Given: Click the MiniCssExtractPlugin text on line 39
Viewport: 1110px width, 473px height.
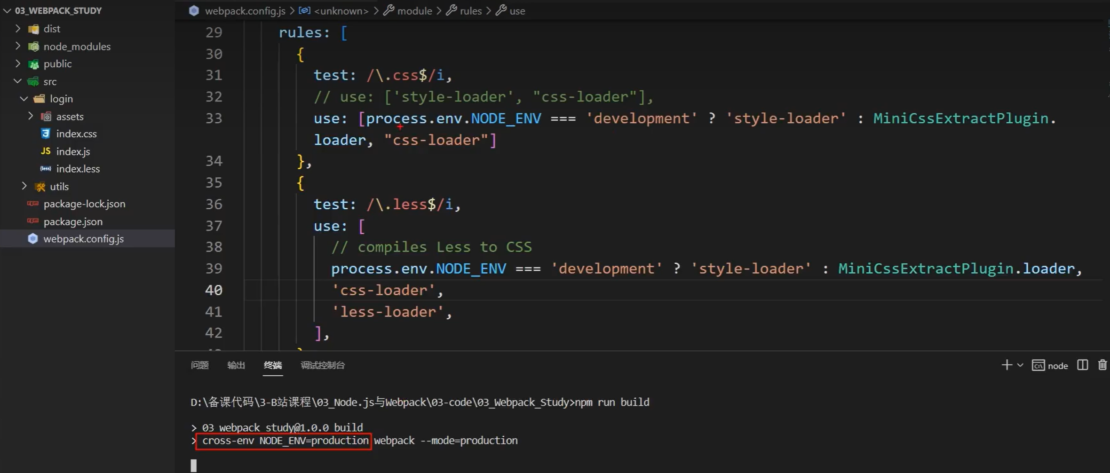Looking at the screenshot, I should [926, 268].
